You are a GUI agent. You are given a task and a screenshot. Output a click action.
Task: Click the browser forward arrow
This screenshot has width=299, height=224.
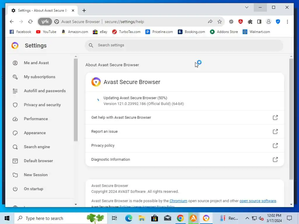[21, 22]
